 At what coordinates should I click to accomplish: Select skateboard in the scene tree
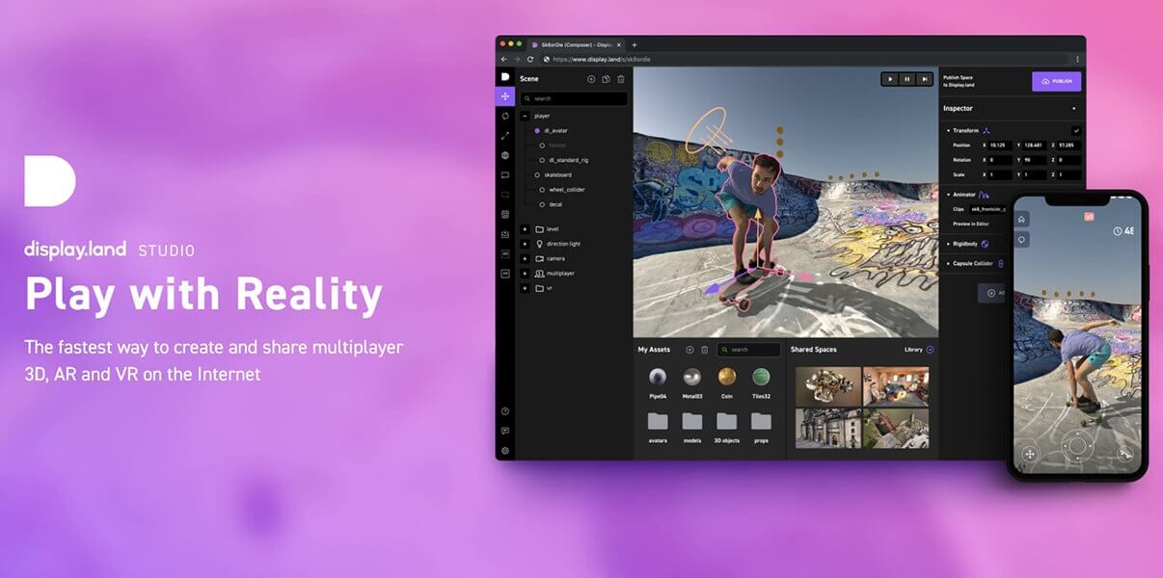(557, 174)
